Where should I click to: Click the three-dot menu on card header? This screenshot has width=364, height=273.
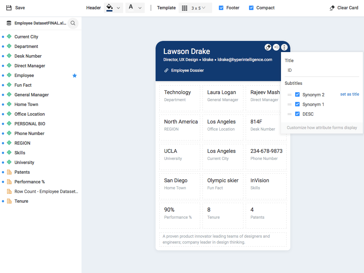(x=284, y=47)
